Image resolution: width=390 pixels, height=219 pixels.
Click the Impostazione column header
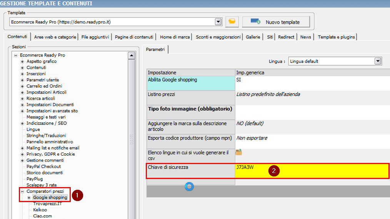[x=191, y=73]
